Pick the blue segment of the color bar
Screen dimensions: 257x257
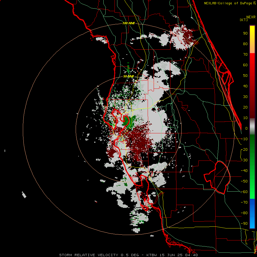(252, 213)
